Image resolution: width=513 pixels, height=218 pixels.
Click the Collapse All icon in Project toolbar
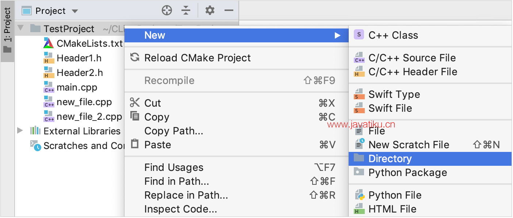click(x=186, y=11)
